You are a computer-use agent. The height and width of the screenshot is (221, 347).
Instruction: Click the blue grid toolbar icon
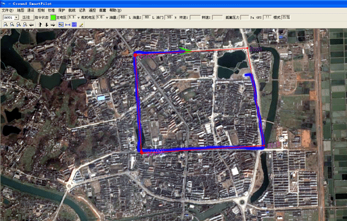tap(75, 24)
